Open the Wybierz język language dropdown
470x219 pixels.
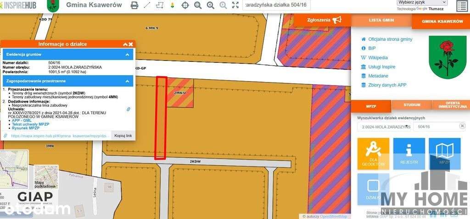(422, 2)
